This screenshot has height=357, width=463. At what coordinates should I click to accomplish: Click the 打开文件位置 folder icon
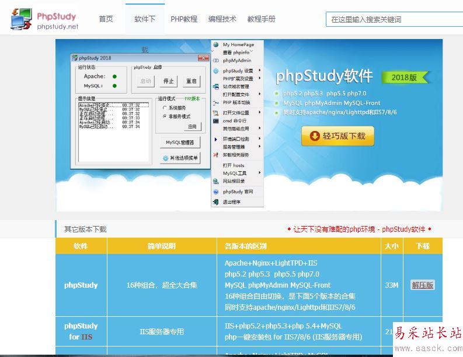click(x=216, y=113)
